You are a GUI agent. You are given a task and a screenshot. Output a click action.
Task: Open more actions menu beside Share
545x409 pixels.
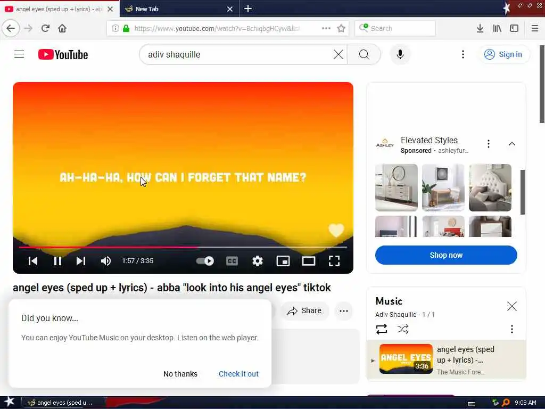click(x=344, y=311)
